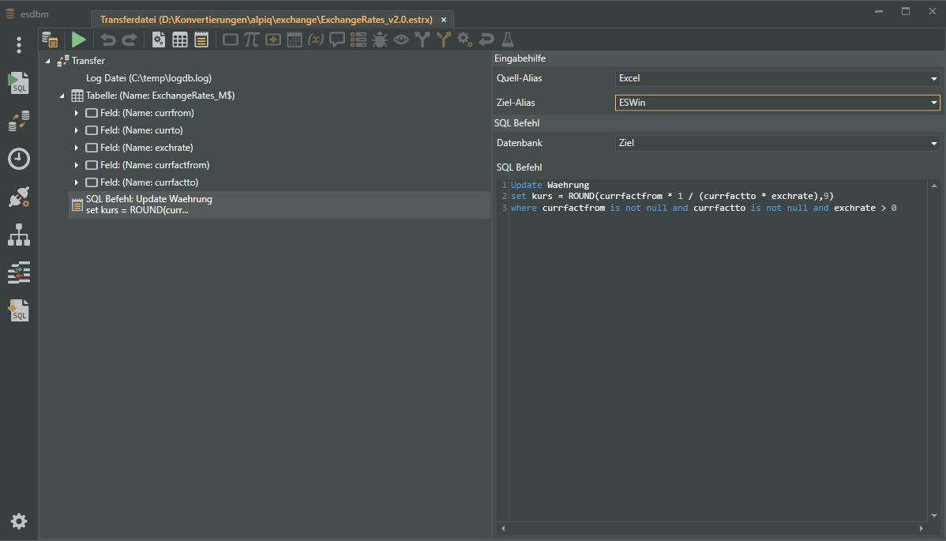Click the empty rectangle toolbar icon
The width and height of the screenshot is (946, 541).
(x=230, y=39)
